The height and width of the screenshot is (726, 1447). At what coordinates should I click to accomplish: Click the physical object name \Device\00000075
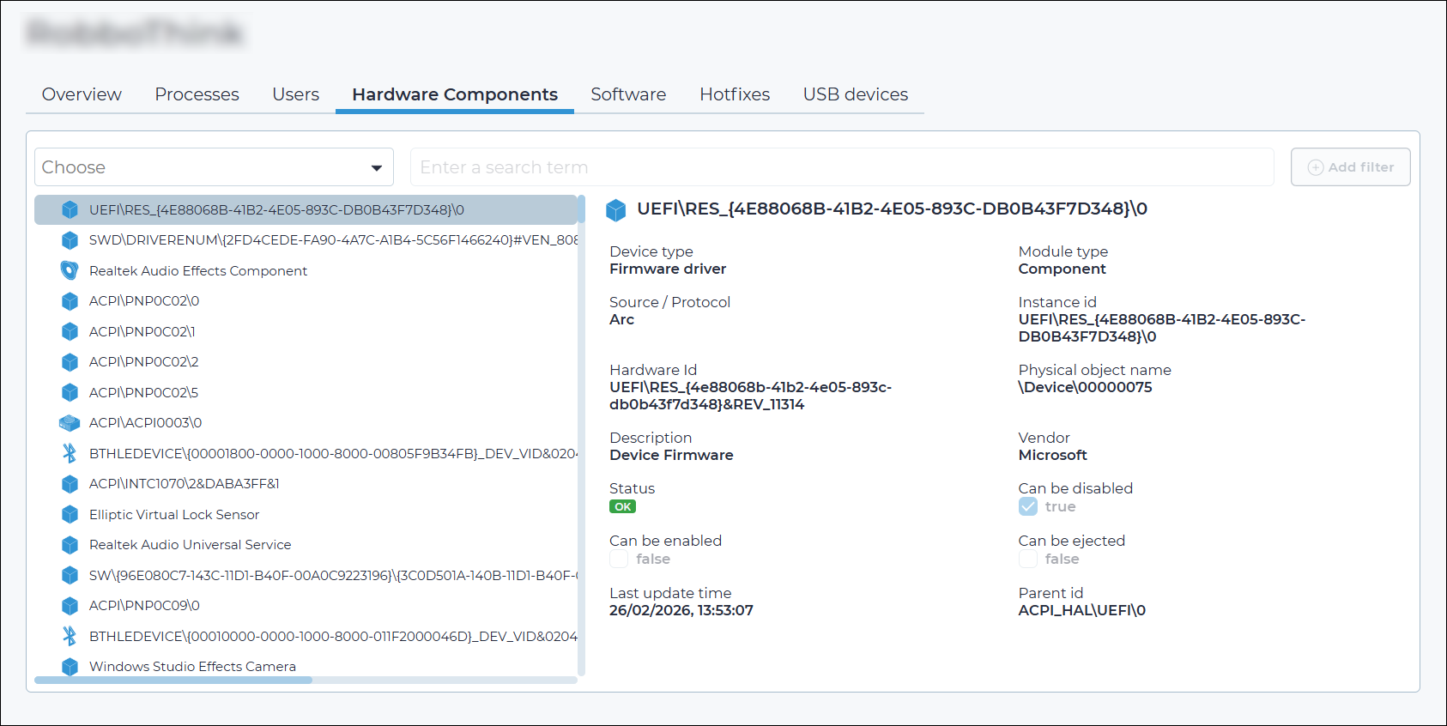pyautogui.click(x=1085, y=387)
